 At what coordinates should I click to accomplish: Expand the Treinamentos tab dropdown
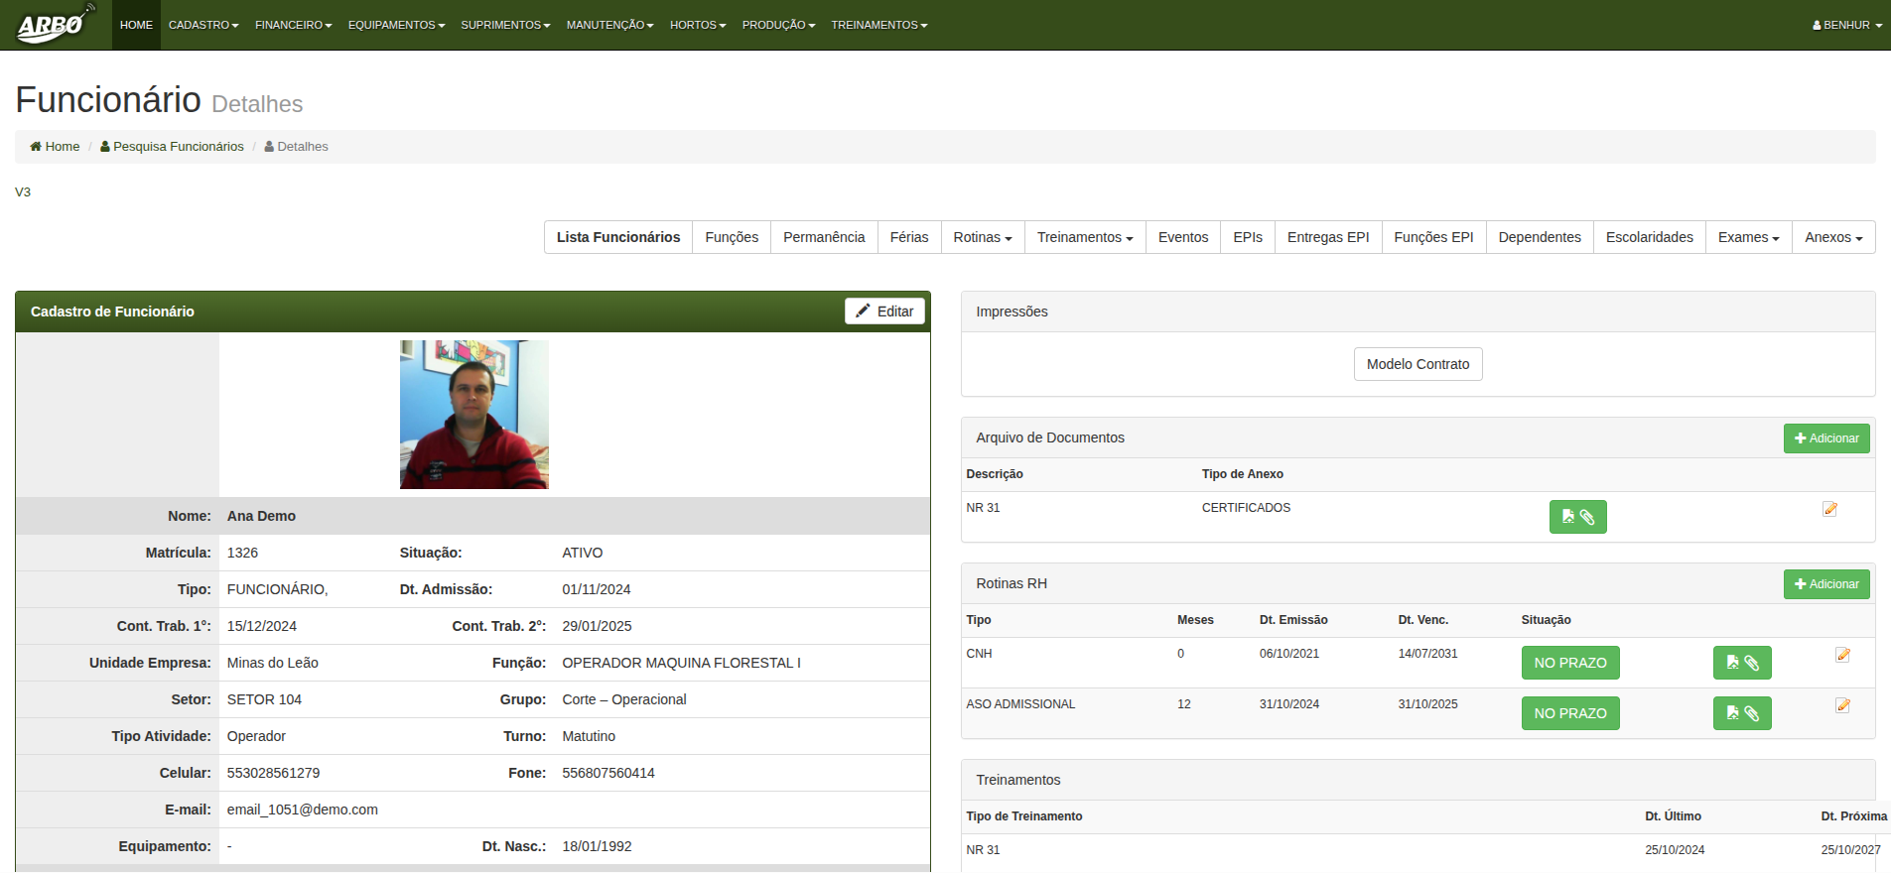click(x=1084, y=237)
